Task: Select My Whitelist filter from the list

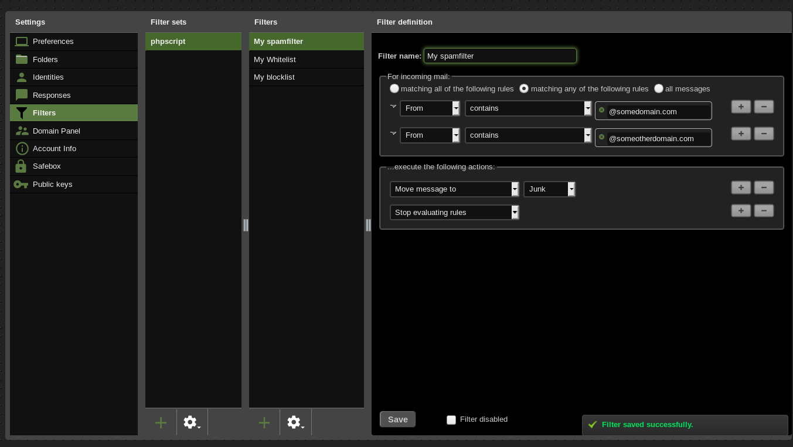Action: (275, 60)
